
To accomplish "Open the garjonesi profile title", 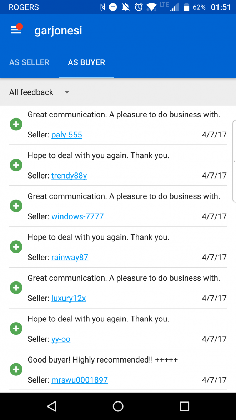I will pyautogui.click(x=58, y=30).
